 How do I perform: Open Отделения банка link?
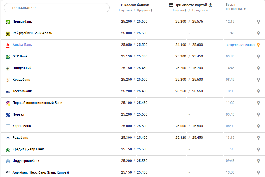point(240,45)
